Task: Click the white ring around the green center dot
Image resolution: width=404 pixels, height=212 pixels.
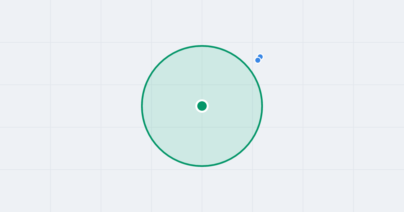Action: click(202, 101)
